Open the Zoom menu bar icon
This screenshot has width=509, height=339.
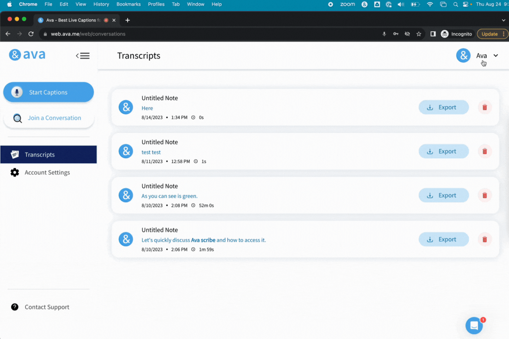[347, 4]
